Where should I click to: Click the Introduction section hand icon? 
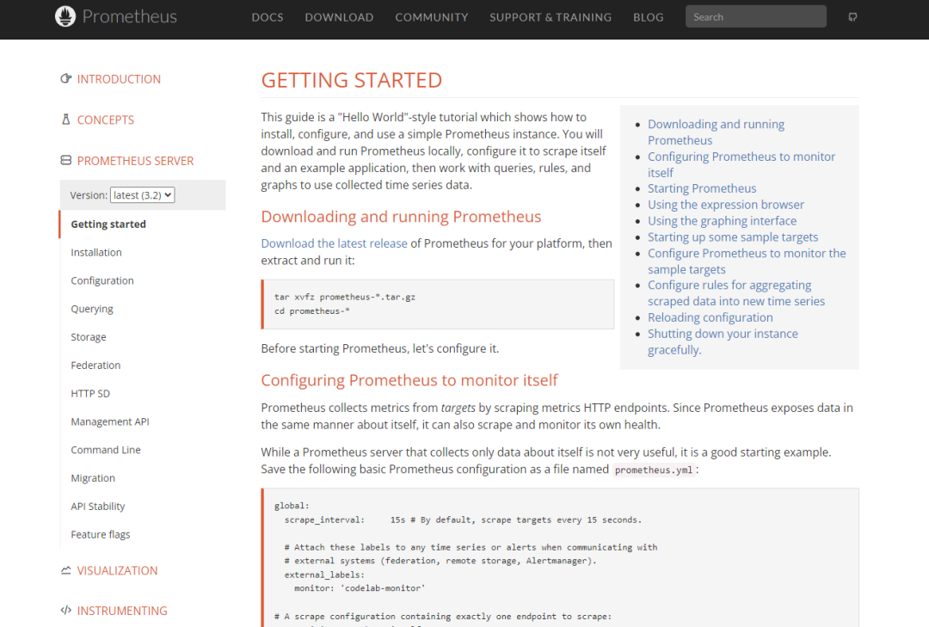(x=65, y=79)
